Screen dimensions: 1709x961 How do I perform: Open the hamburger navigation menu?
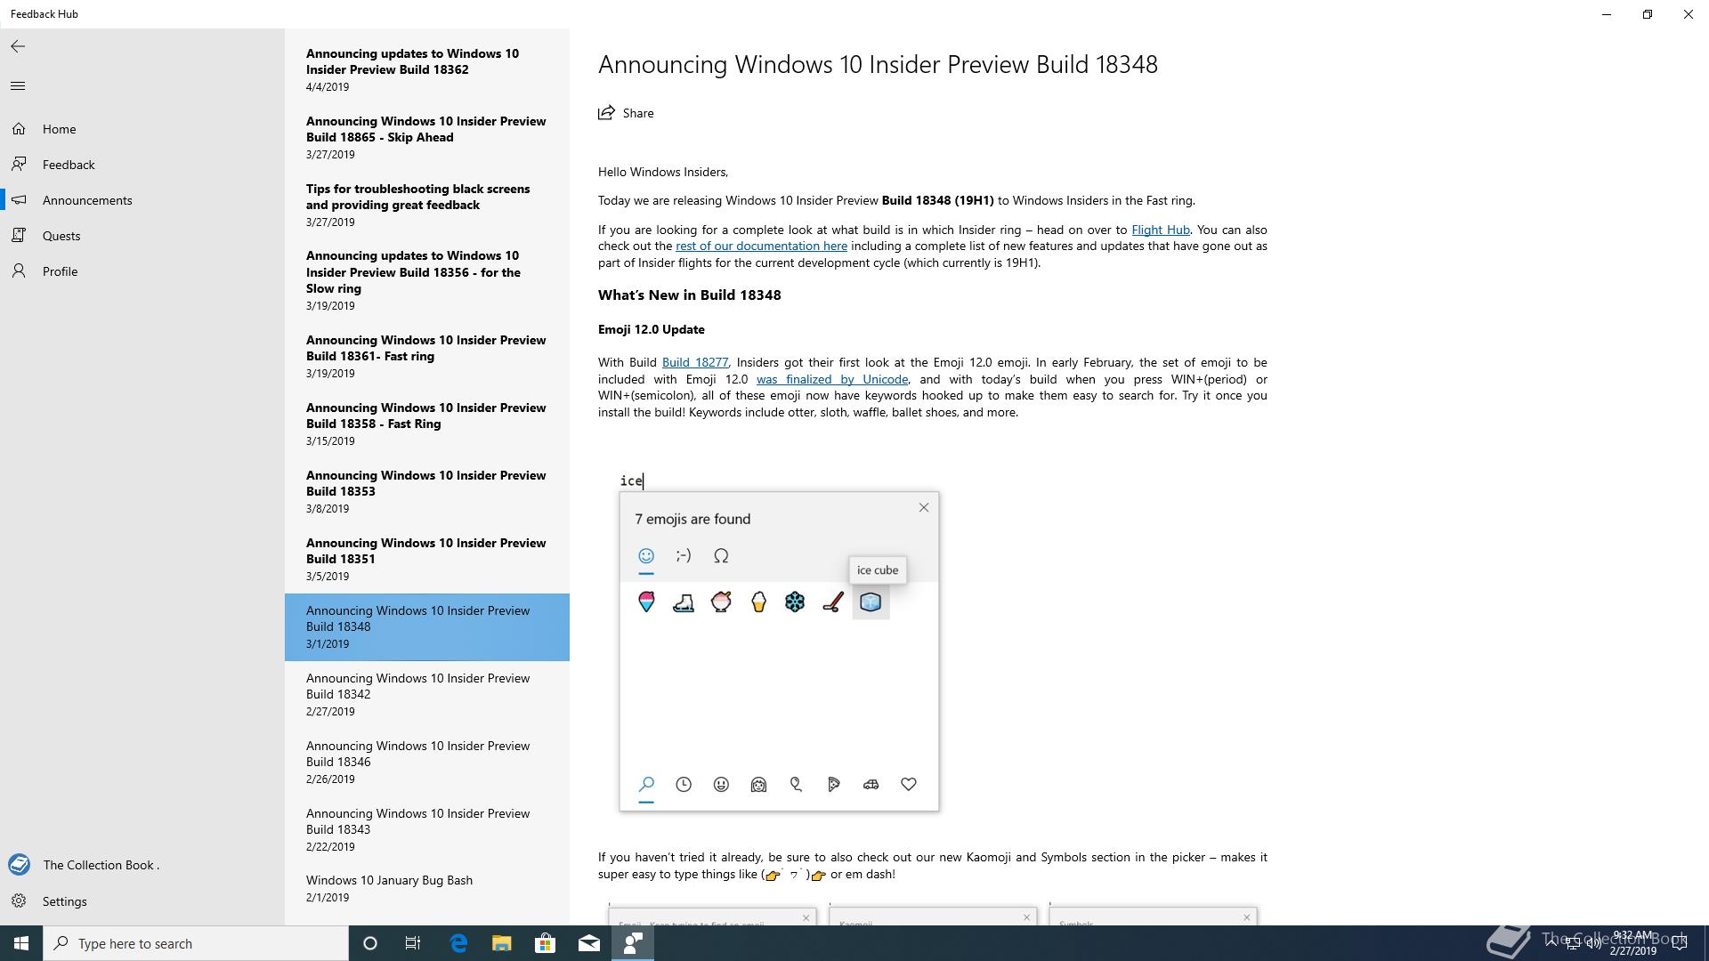pyautogui.click(x=18, y=86)
